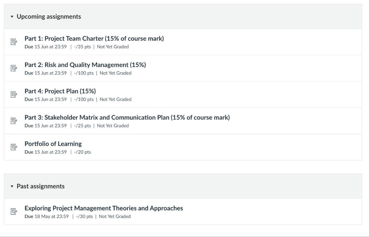The width and height of the screenshot is (369, 237).
Task: Click assignment icon beside Part 4 Project Plan
Action: point(14,95)
